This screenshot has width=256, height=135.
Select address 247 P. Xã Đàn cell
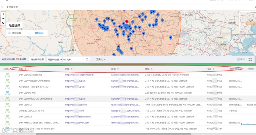(x=166, y=99)
